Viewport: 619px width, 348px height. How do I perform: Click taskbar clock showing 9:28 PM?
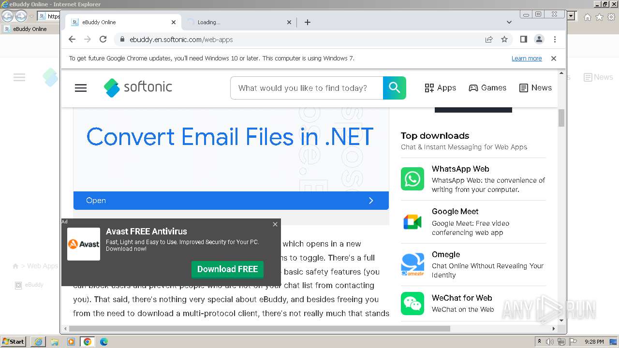[594, 342]
